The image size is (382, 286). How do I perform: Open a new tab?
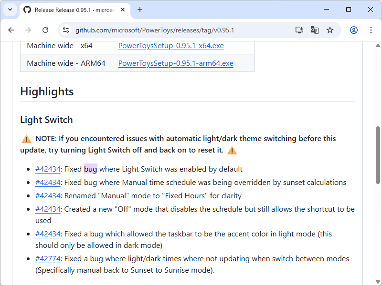coord(140,10)
